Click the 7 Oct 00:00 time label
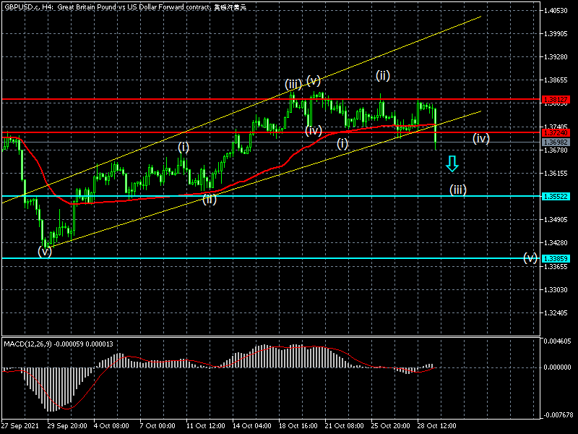This screenshot has height=434, width=578. (x=158, y=426)
